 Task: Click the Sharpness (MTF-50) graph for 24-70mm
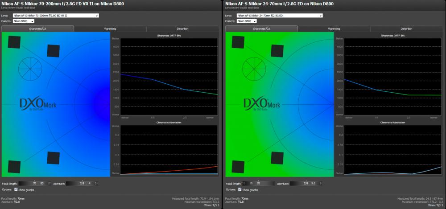click(393, 77)
